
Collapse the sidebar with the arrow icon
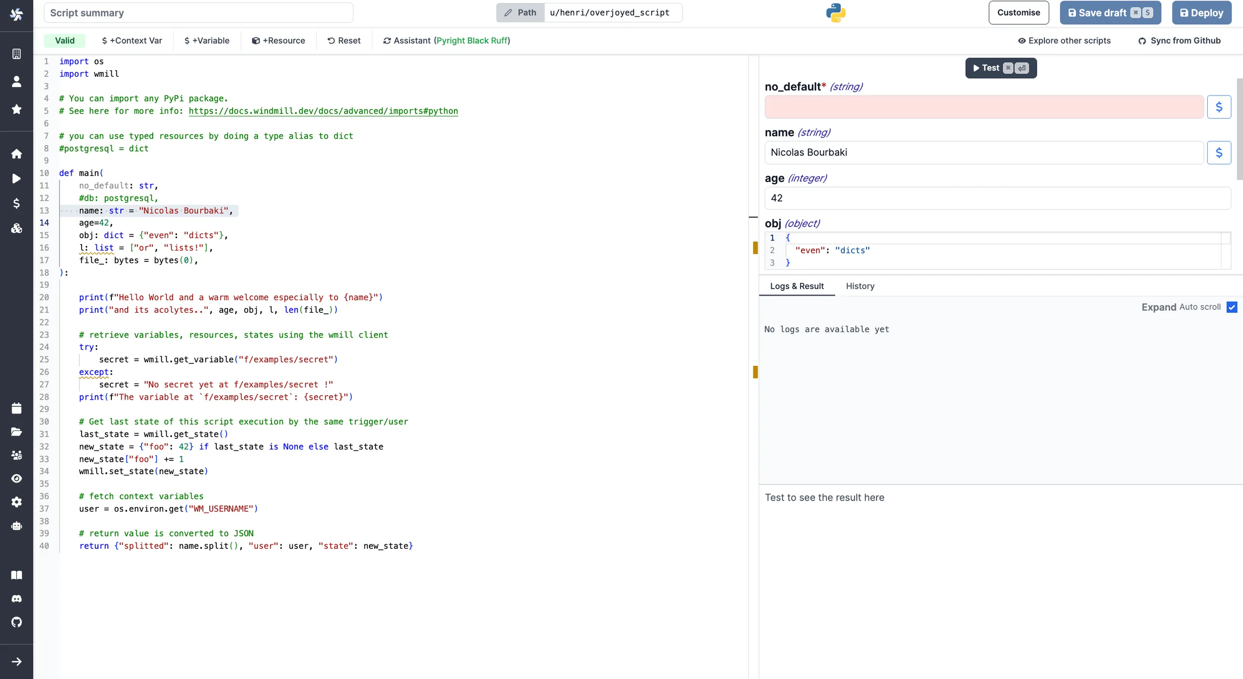coord(16,662)
